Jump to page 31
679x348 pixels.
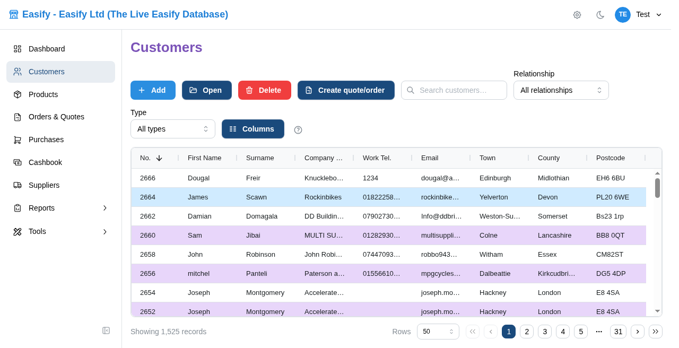(618, 332)
